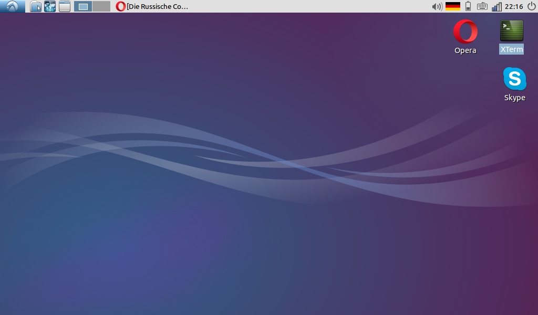Open the volume control tray icon
Screen dimensions: 538x315
tap(437, 6)
